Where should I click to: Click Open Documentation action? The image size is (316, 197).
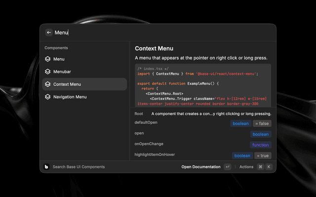pos(201,167)
